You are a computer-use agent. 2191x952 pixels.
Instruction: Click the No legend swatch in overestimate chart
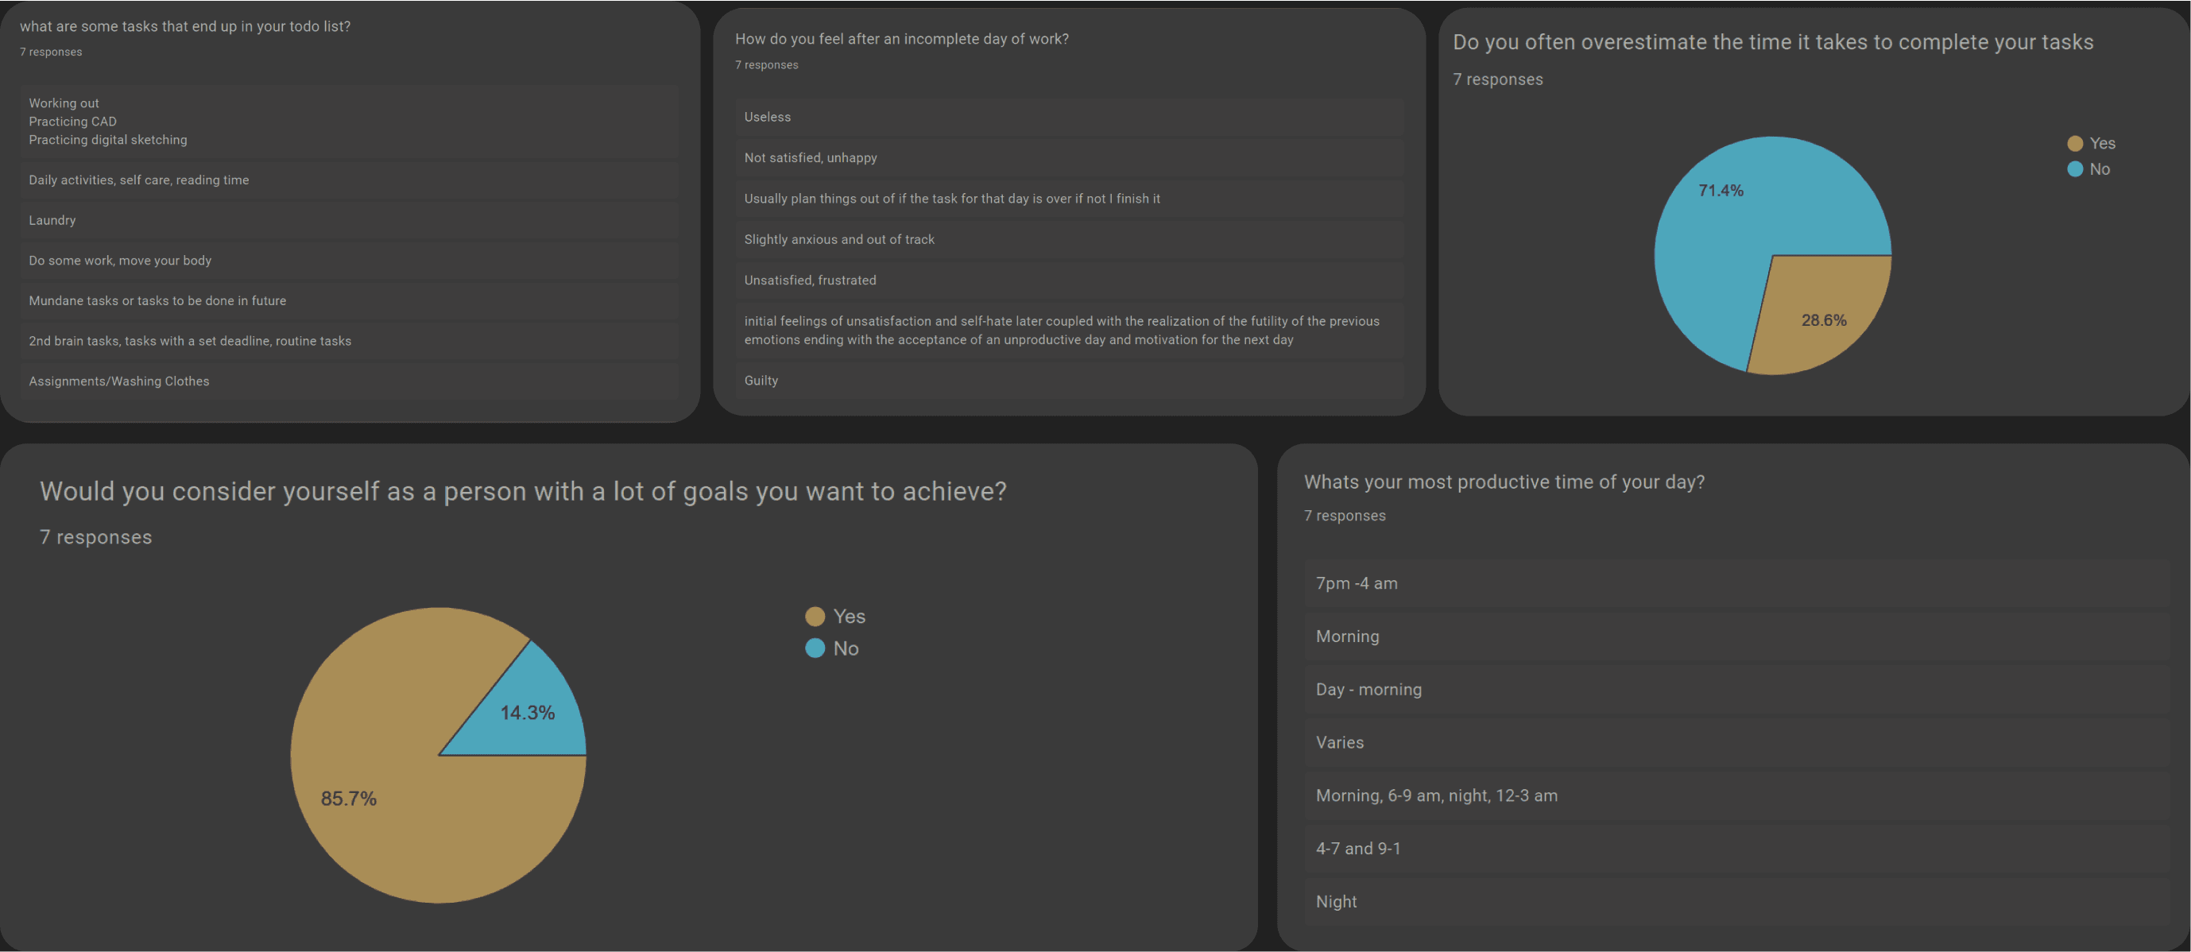[x=2074, y=169]
